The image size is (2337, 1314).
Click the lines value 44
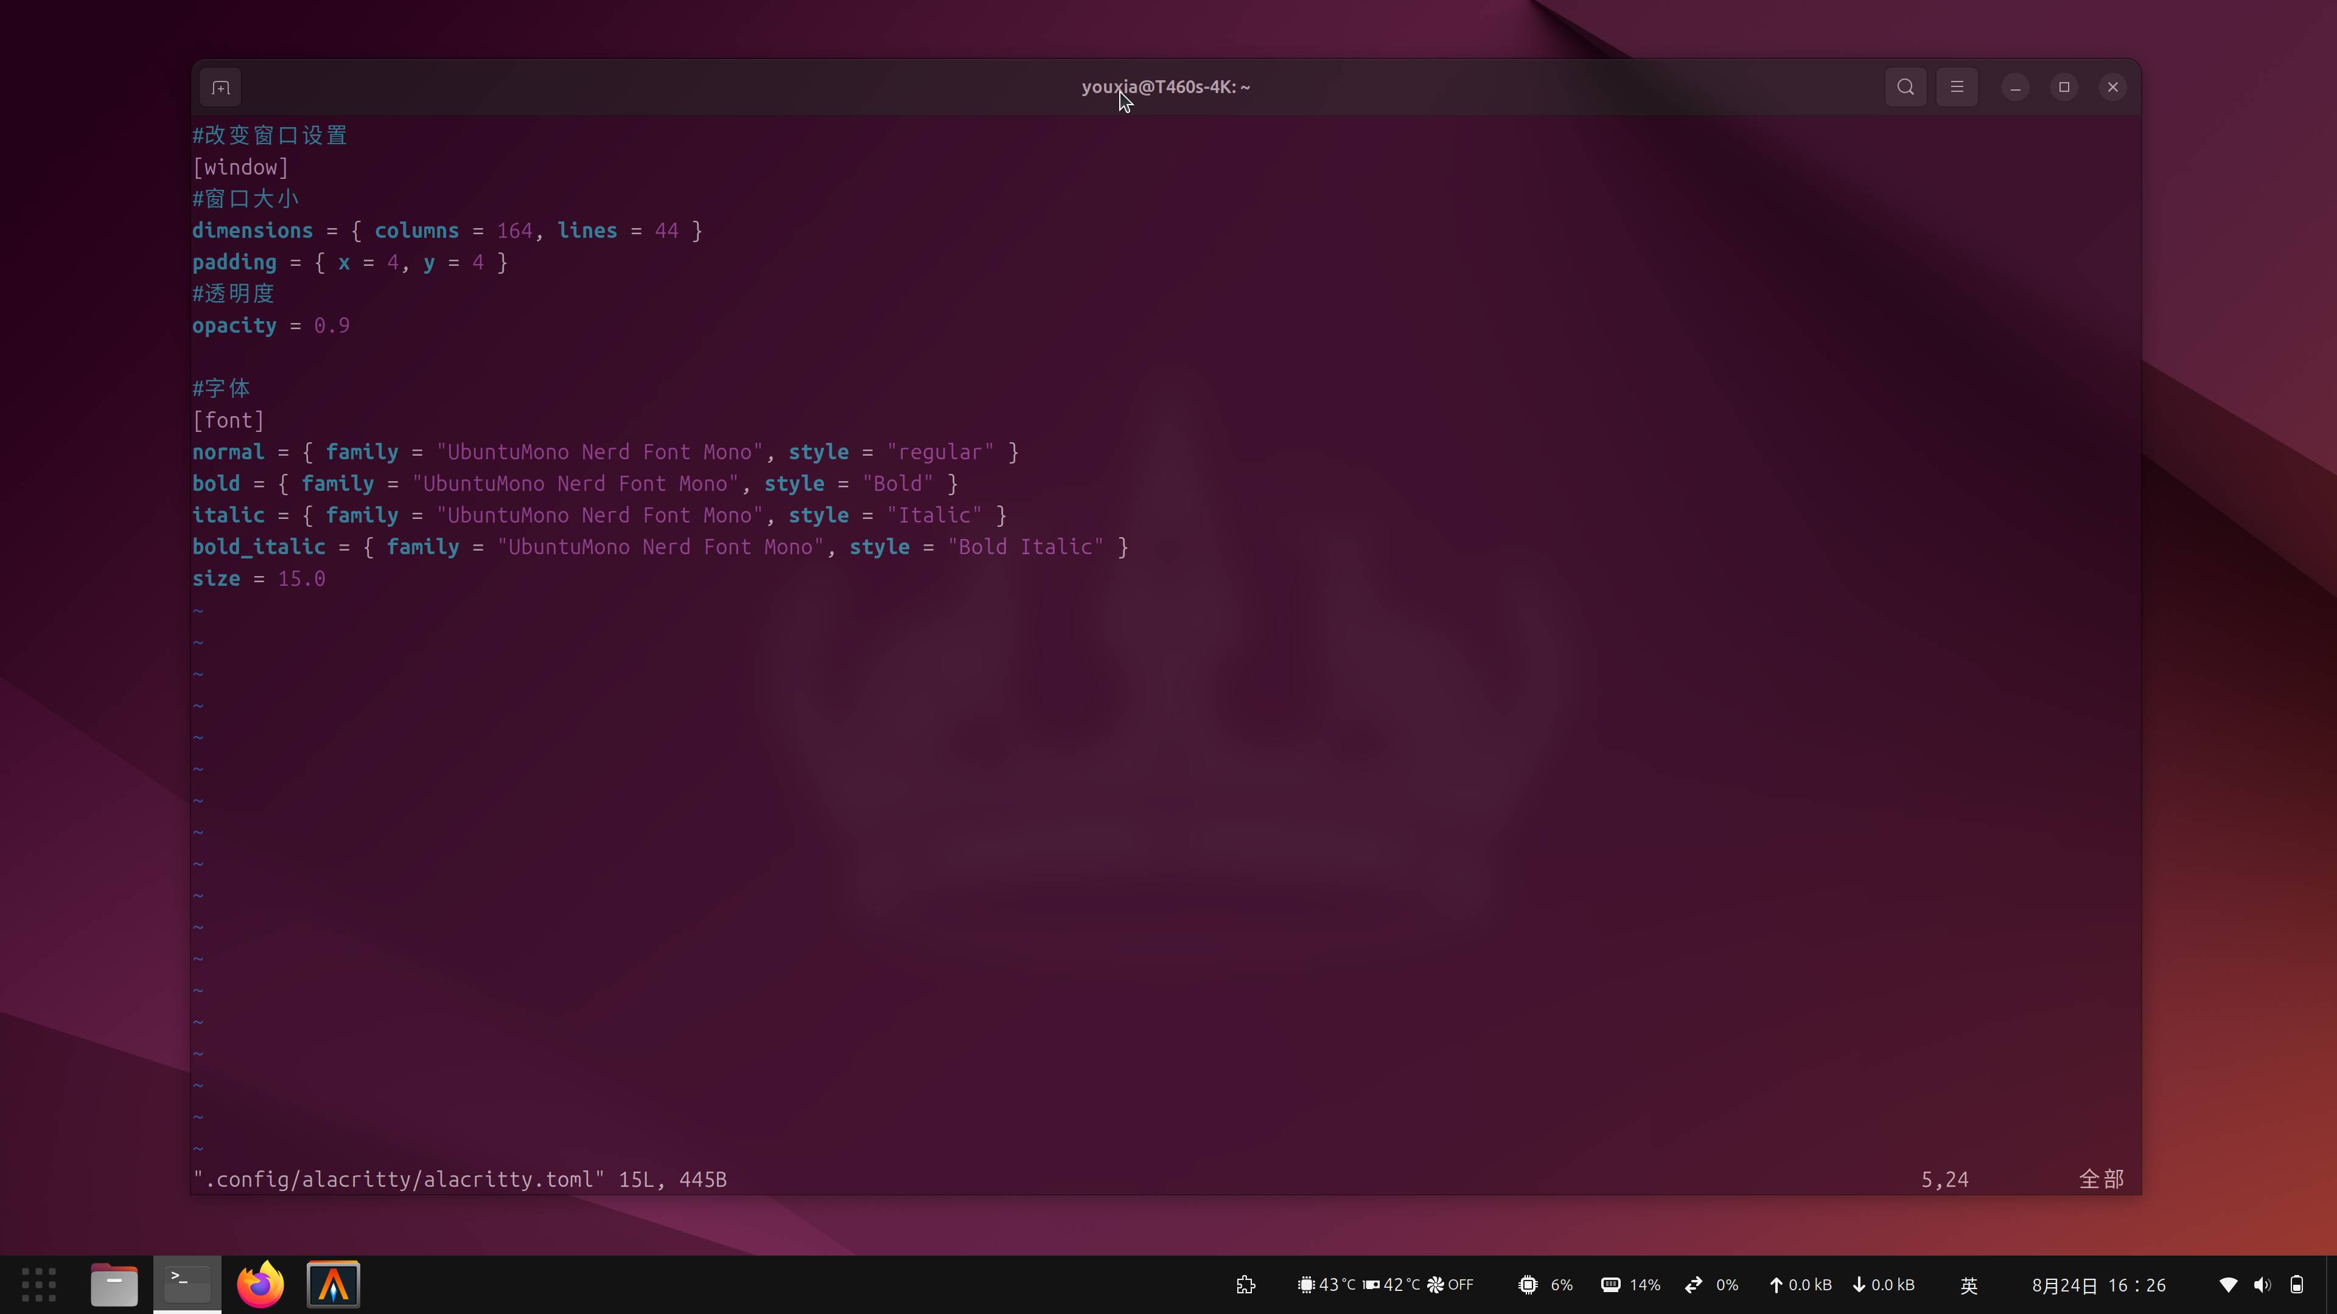click(667, 231)
